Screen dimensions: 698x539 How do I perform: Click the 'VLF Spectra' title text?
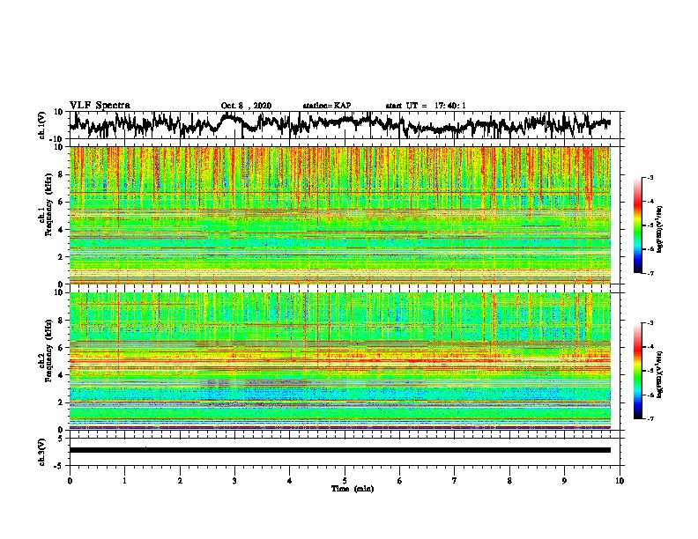pyautogui.click(x=100, y=105)
